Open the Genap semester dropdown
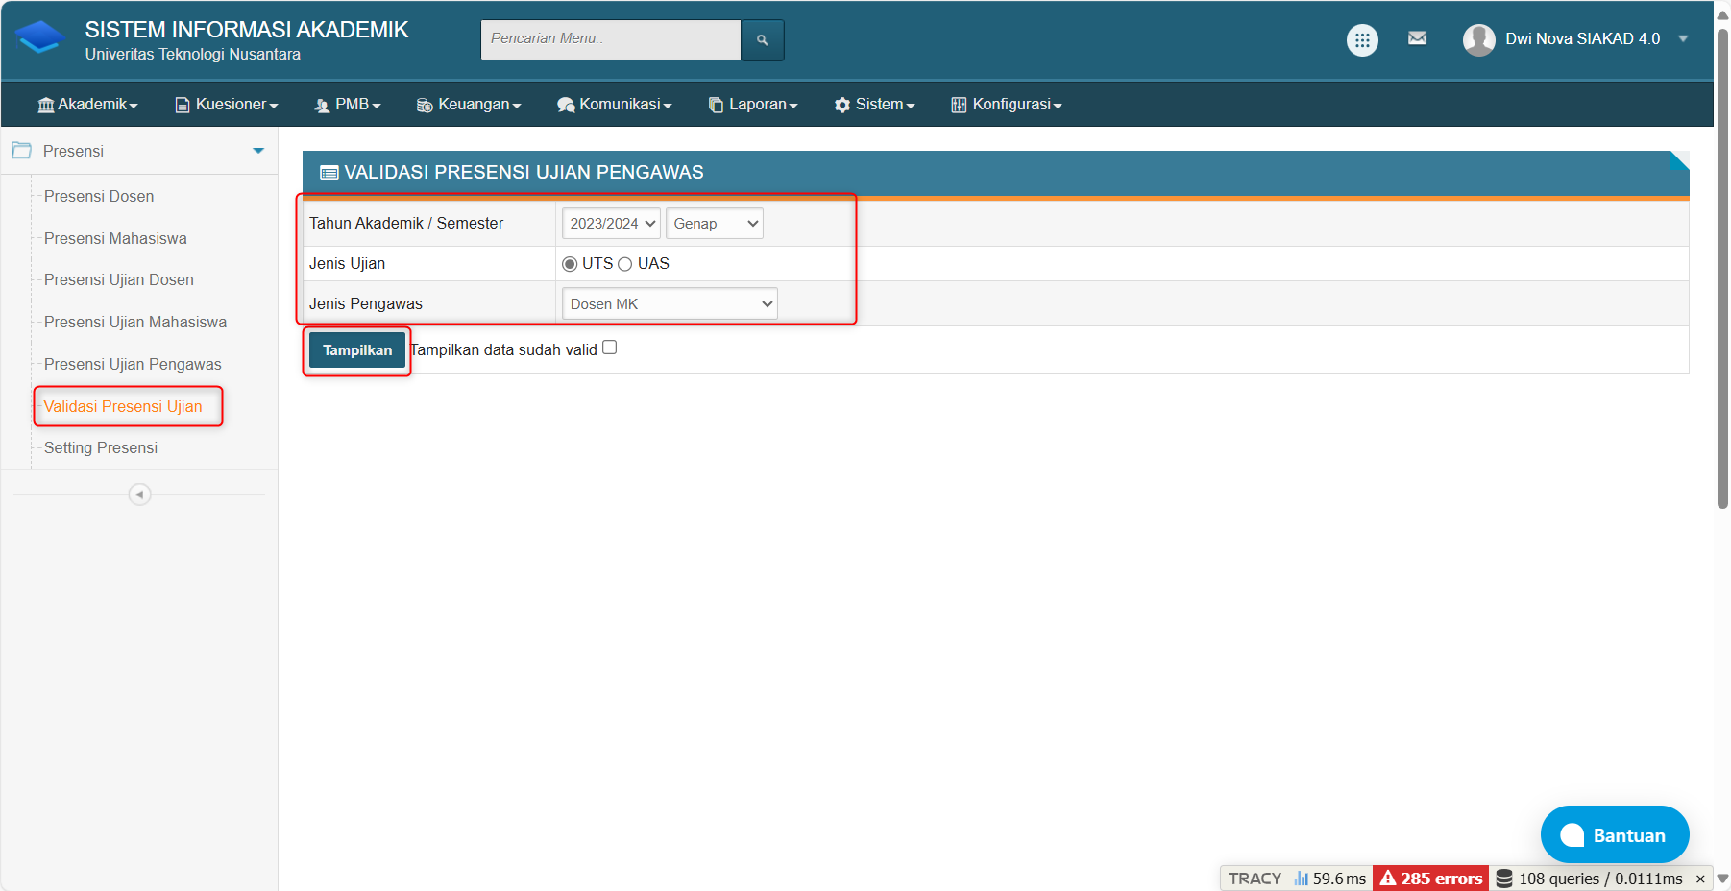Viewport: 1731px width, 891px height. (x=715, y=224)
